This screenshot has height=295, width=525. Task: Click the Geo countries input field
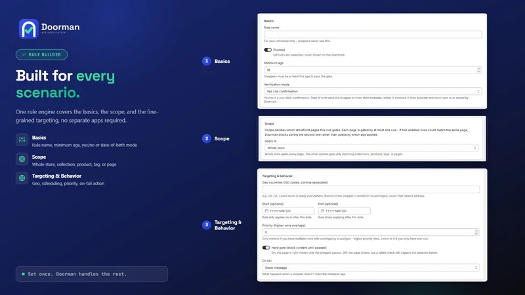tap(371, 189)
